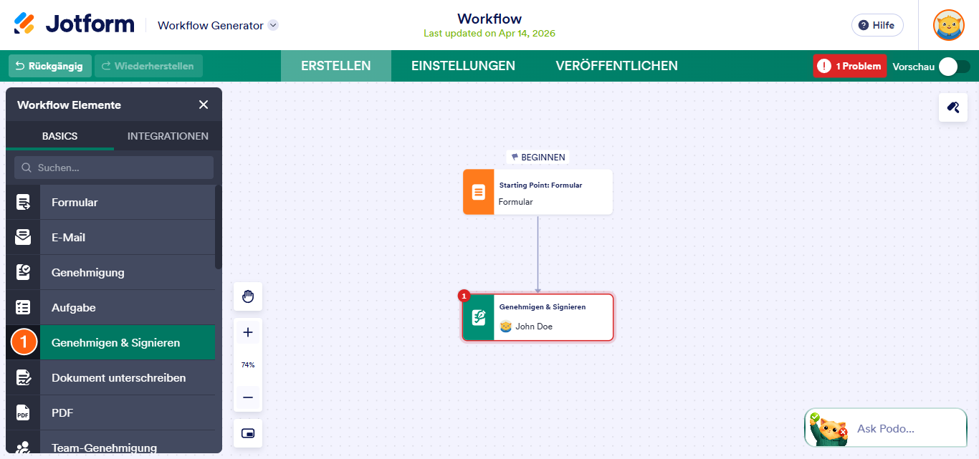Select the PDF element icon

[x=23, y=412]
